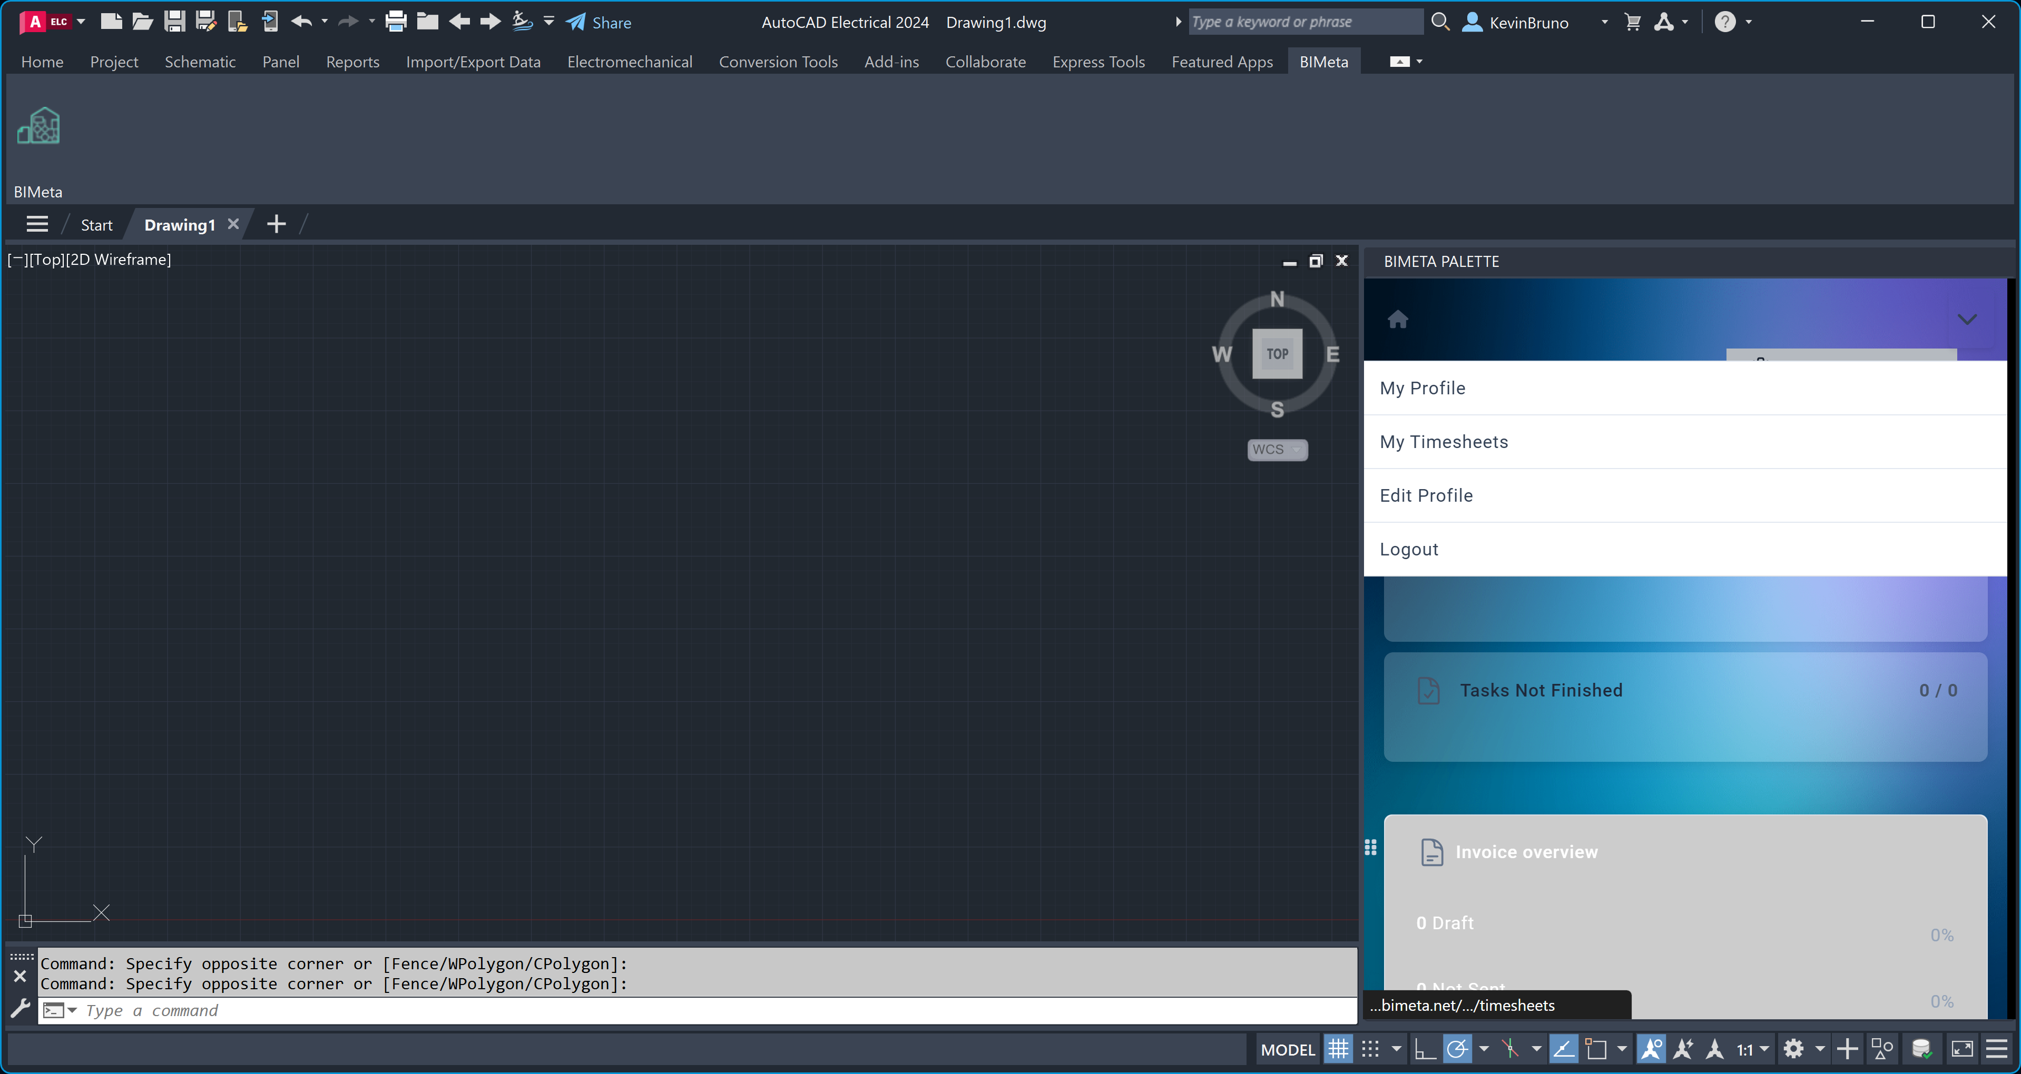Image resolution: width=2021 pixels, height=1074 pixels.
Task: Click Save to Web & Mobile icon
Action: (269, 22)
